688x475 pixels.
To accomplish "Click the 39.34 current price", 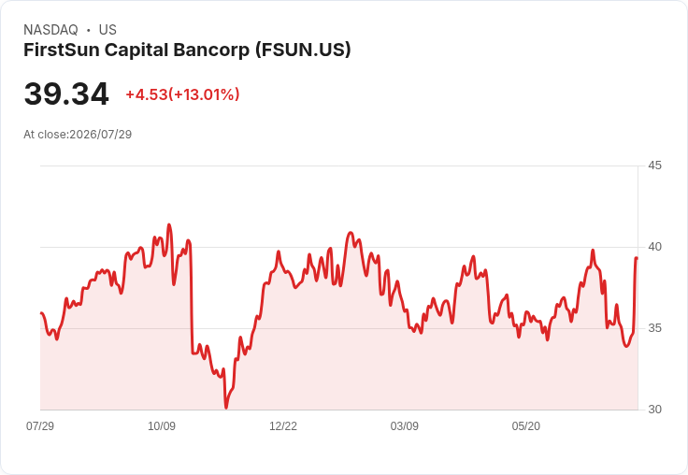I will (x=66, y=94).
